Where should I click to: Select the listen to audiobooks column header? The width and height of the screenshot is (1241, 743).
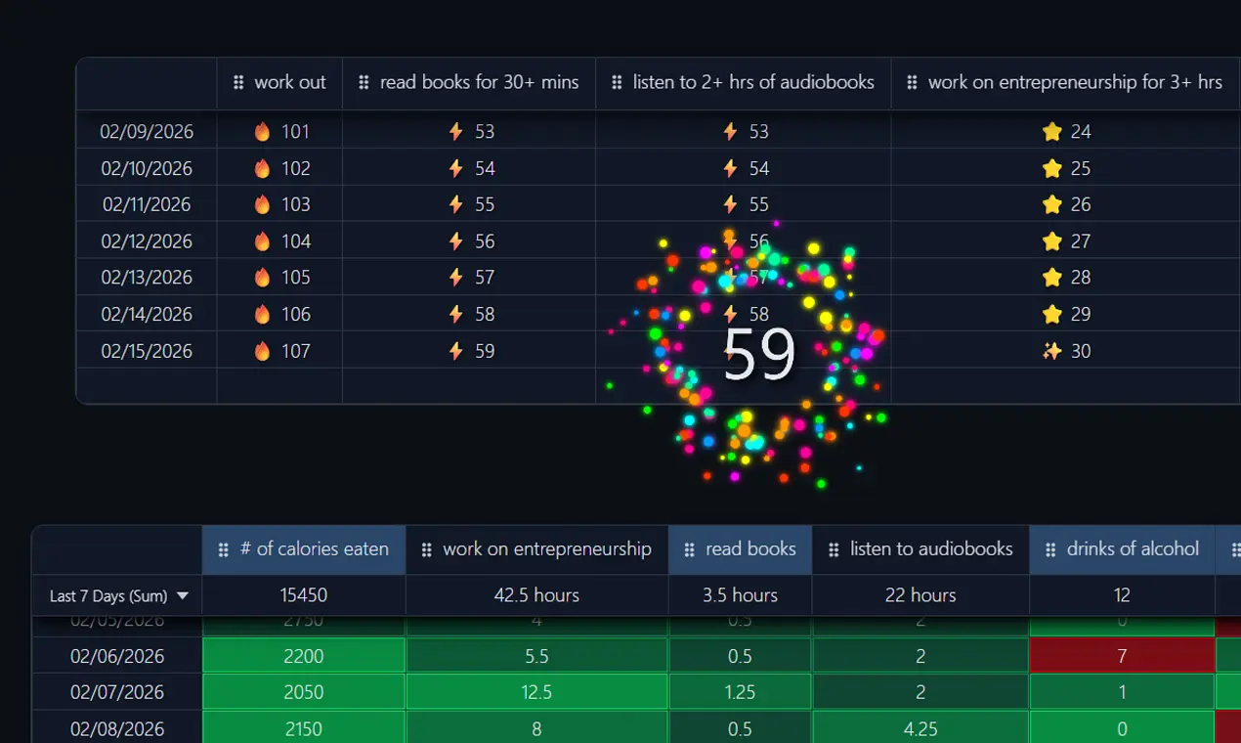920,549
